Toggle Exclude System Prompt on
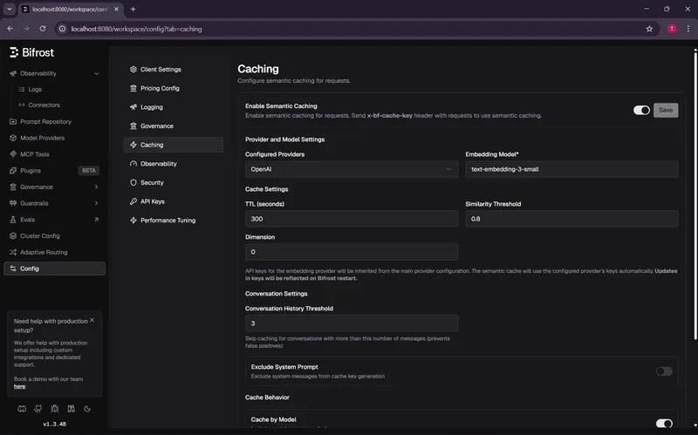 [x=664, y=371]
